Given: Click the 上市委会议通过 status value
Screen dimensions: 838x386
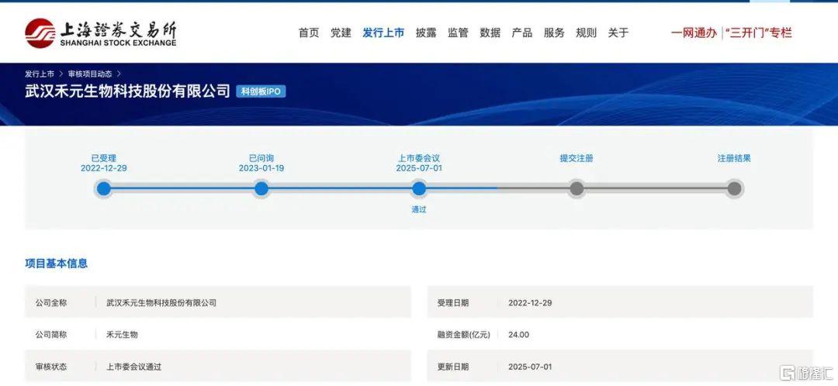Looking at the screenshot, I should (134, 367).
